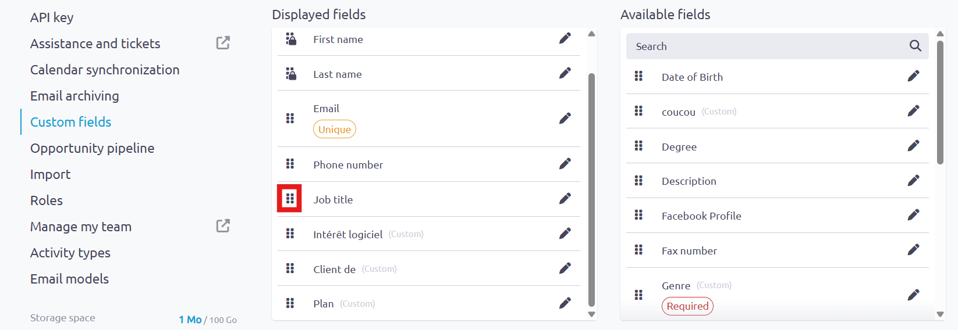
Task: Click the Job title drag handle
Action: coord(290,199)
